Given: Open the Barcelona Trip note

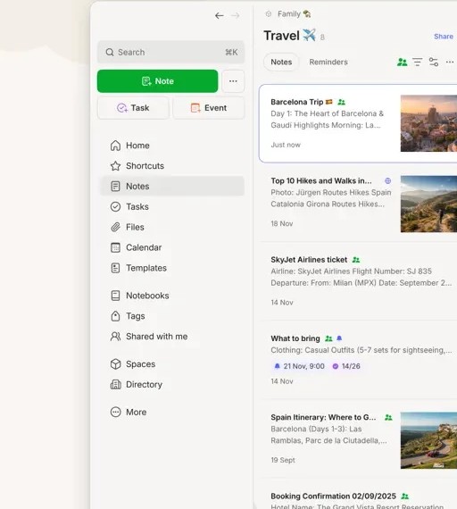Looking at the screenshot, I should pyautogui.click(x=358, y=123).
